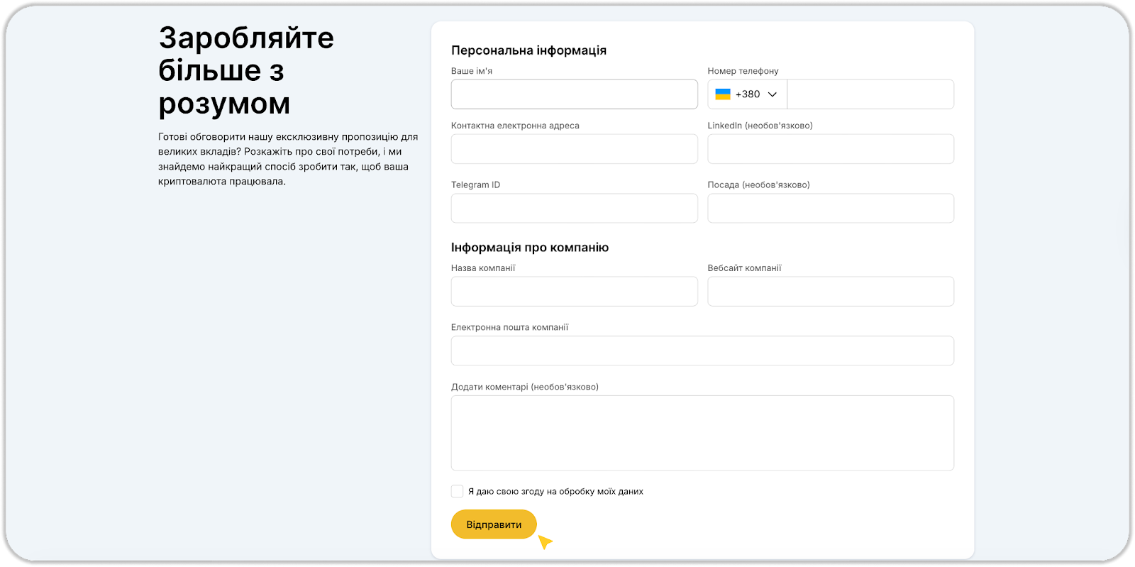Open the +380 country code selector

(747, 94)
